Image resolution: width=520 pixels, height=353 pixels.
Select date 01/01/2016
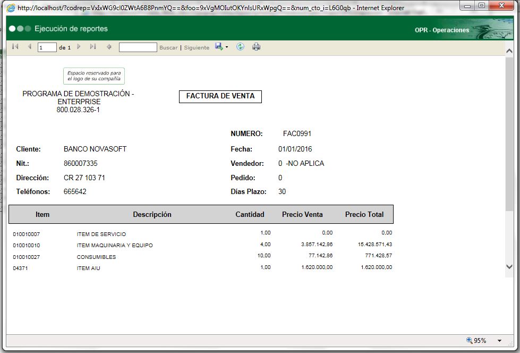295,149
